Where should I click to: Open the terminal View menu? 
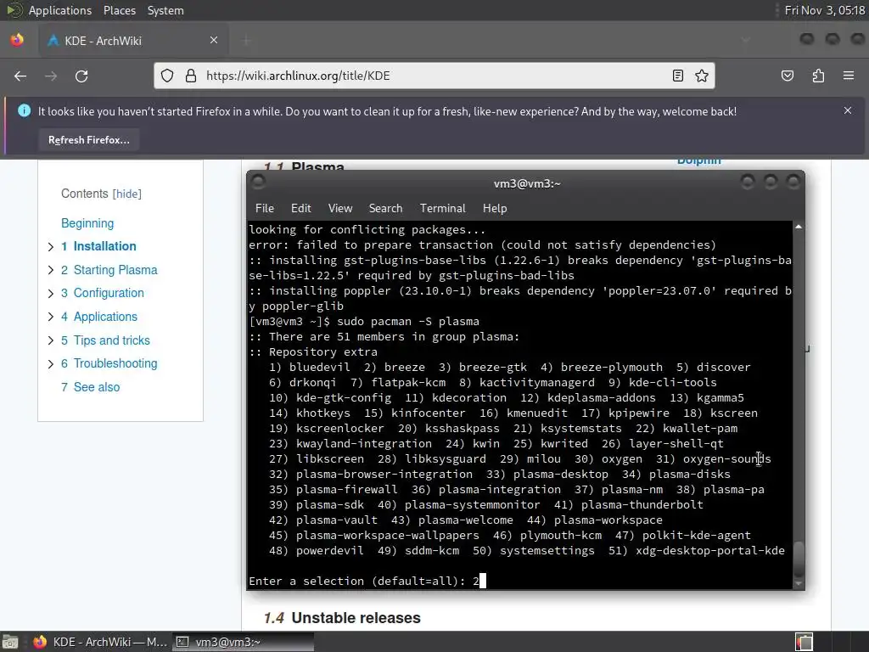tap(339, 209)
